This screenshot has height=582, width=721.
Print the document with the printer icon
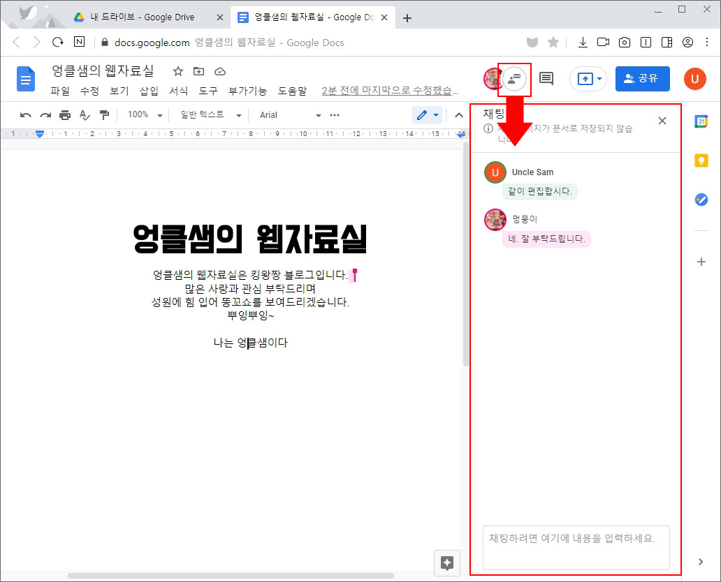(x=65, y=115)
